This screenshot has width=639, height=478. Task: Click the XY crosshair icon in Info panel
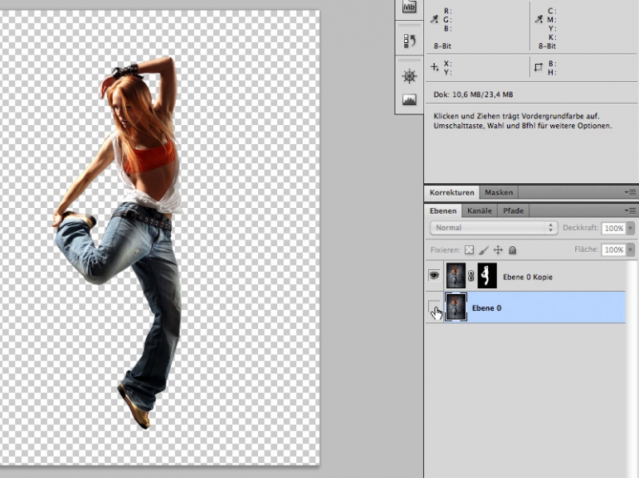click(x=434, y=67)
